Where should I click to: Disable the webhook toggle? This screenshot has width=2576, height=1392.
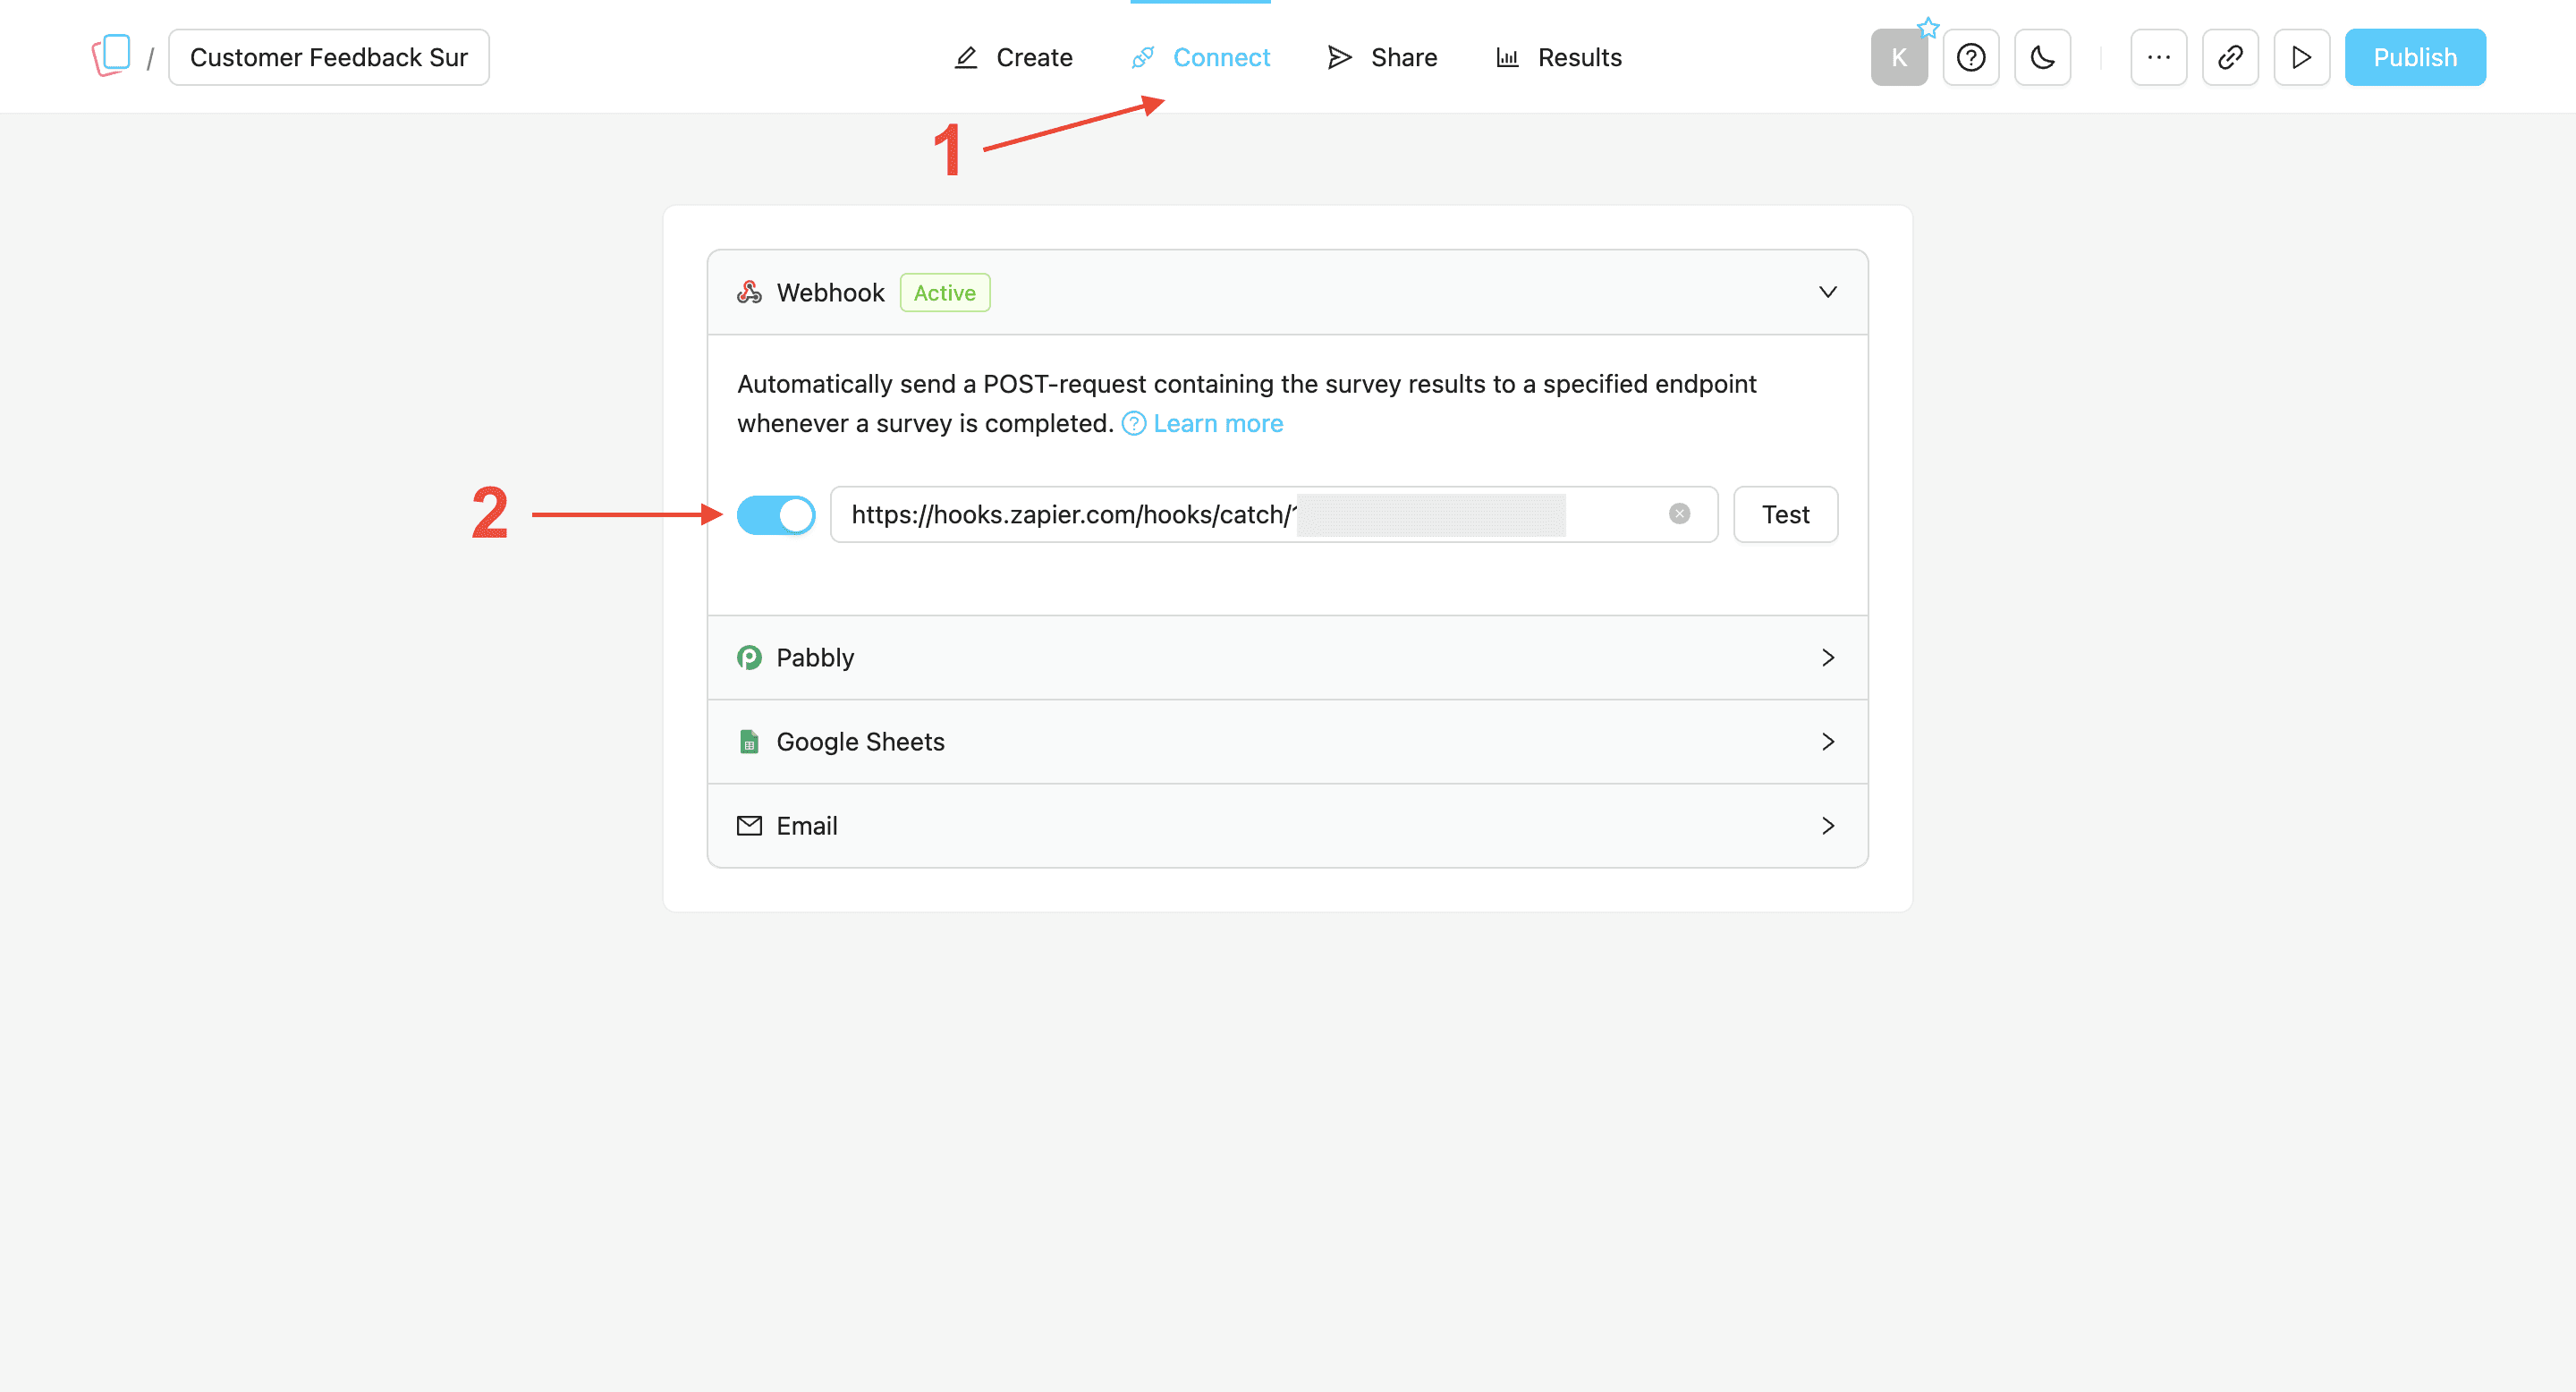(777, 514)
